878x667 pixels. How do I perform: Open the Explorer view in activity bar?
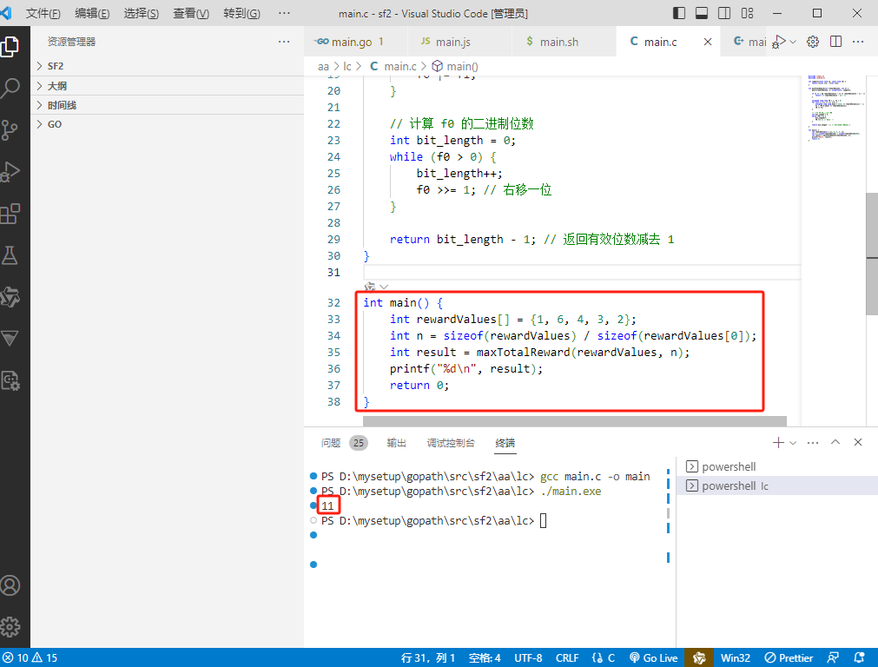click(10, 46)
